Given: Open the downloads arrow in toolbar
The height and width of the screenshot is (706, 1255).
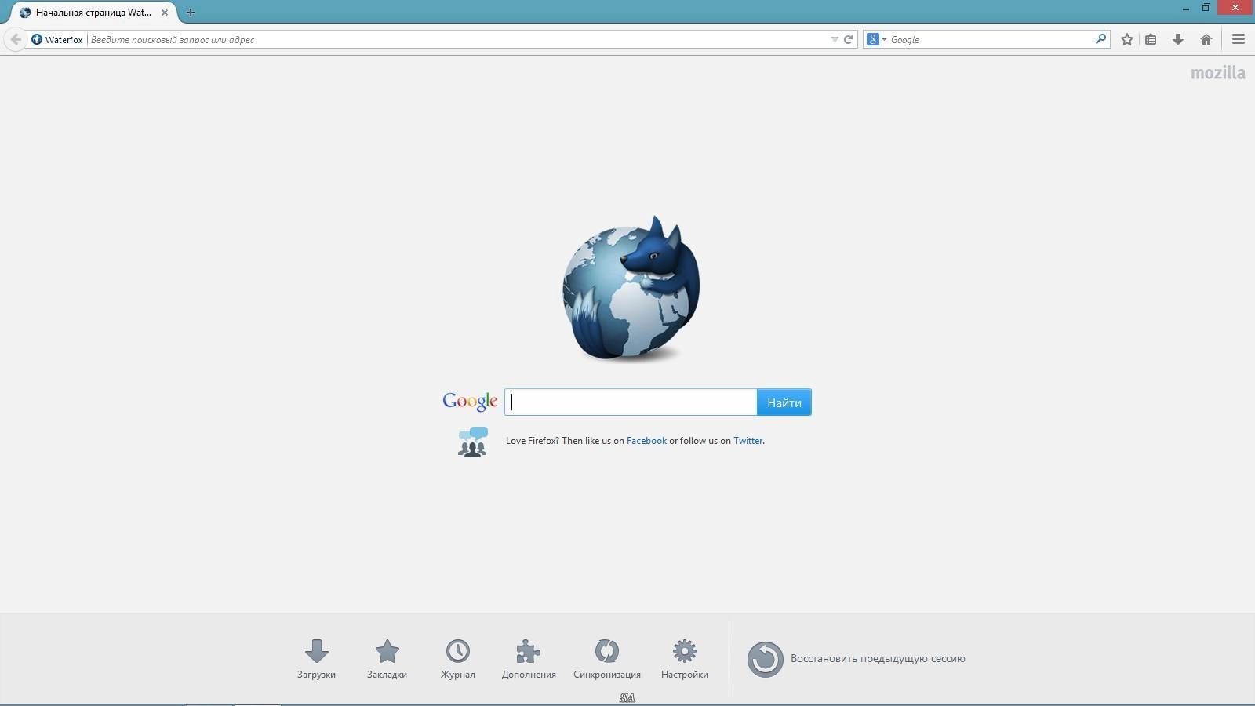Looking at the screenshot, I should [x=1178, y=39].
